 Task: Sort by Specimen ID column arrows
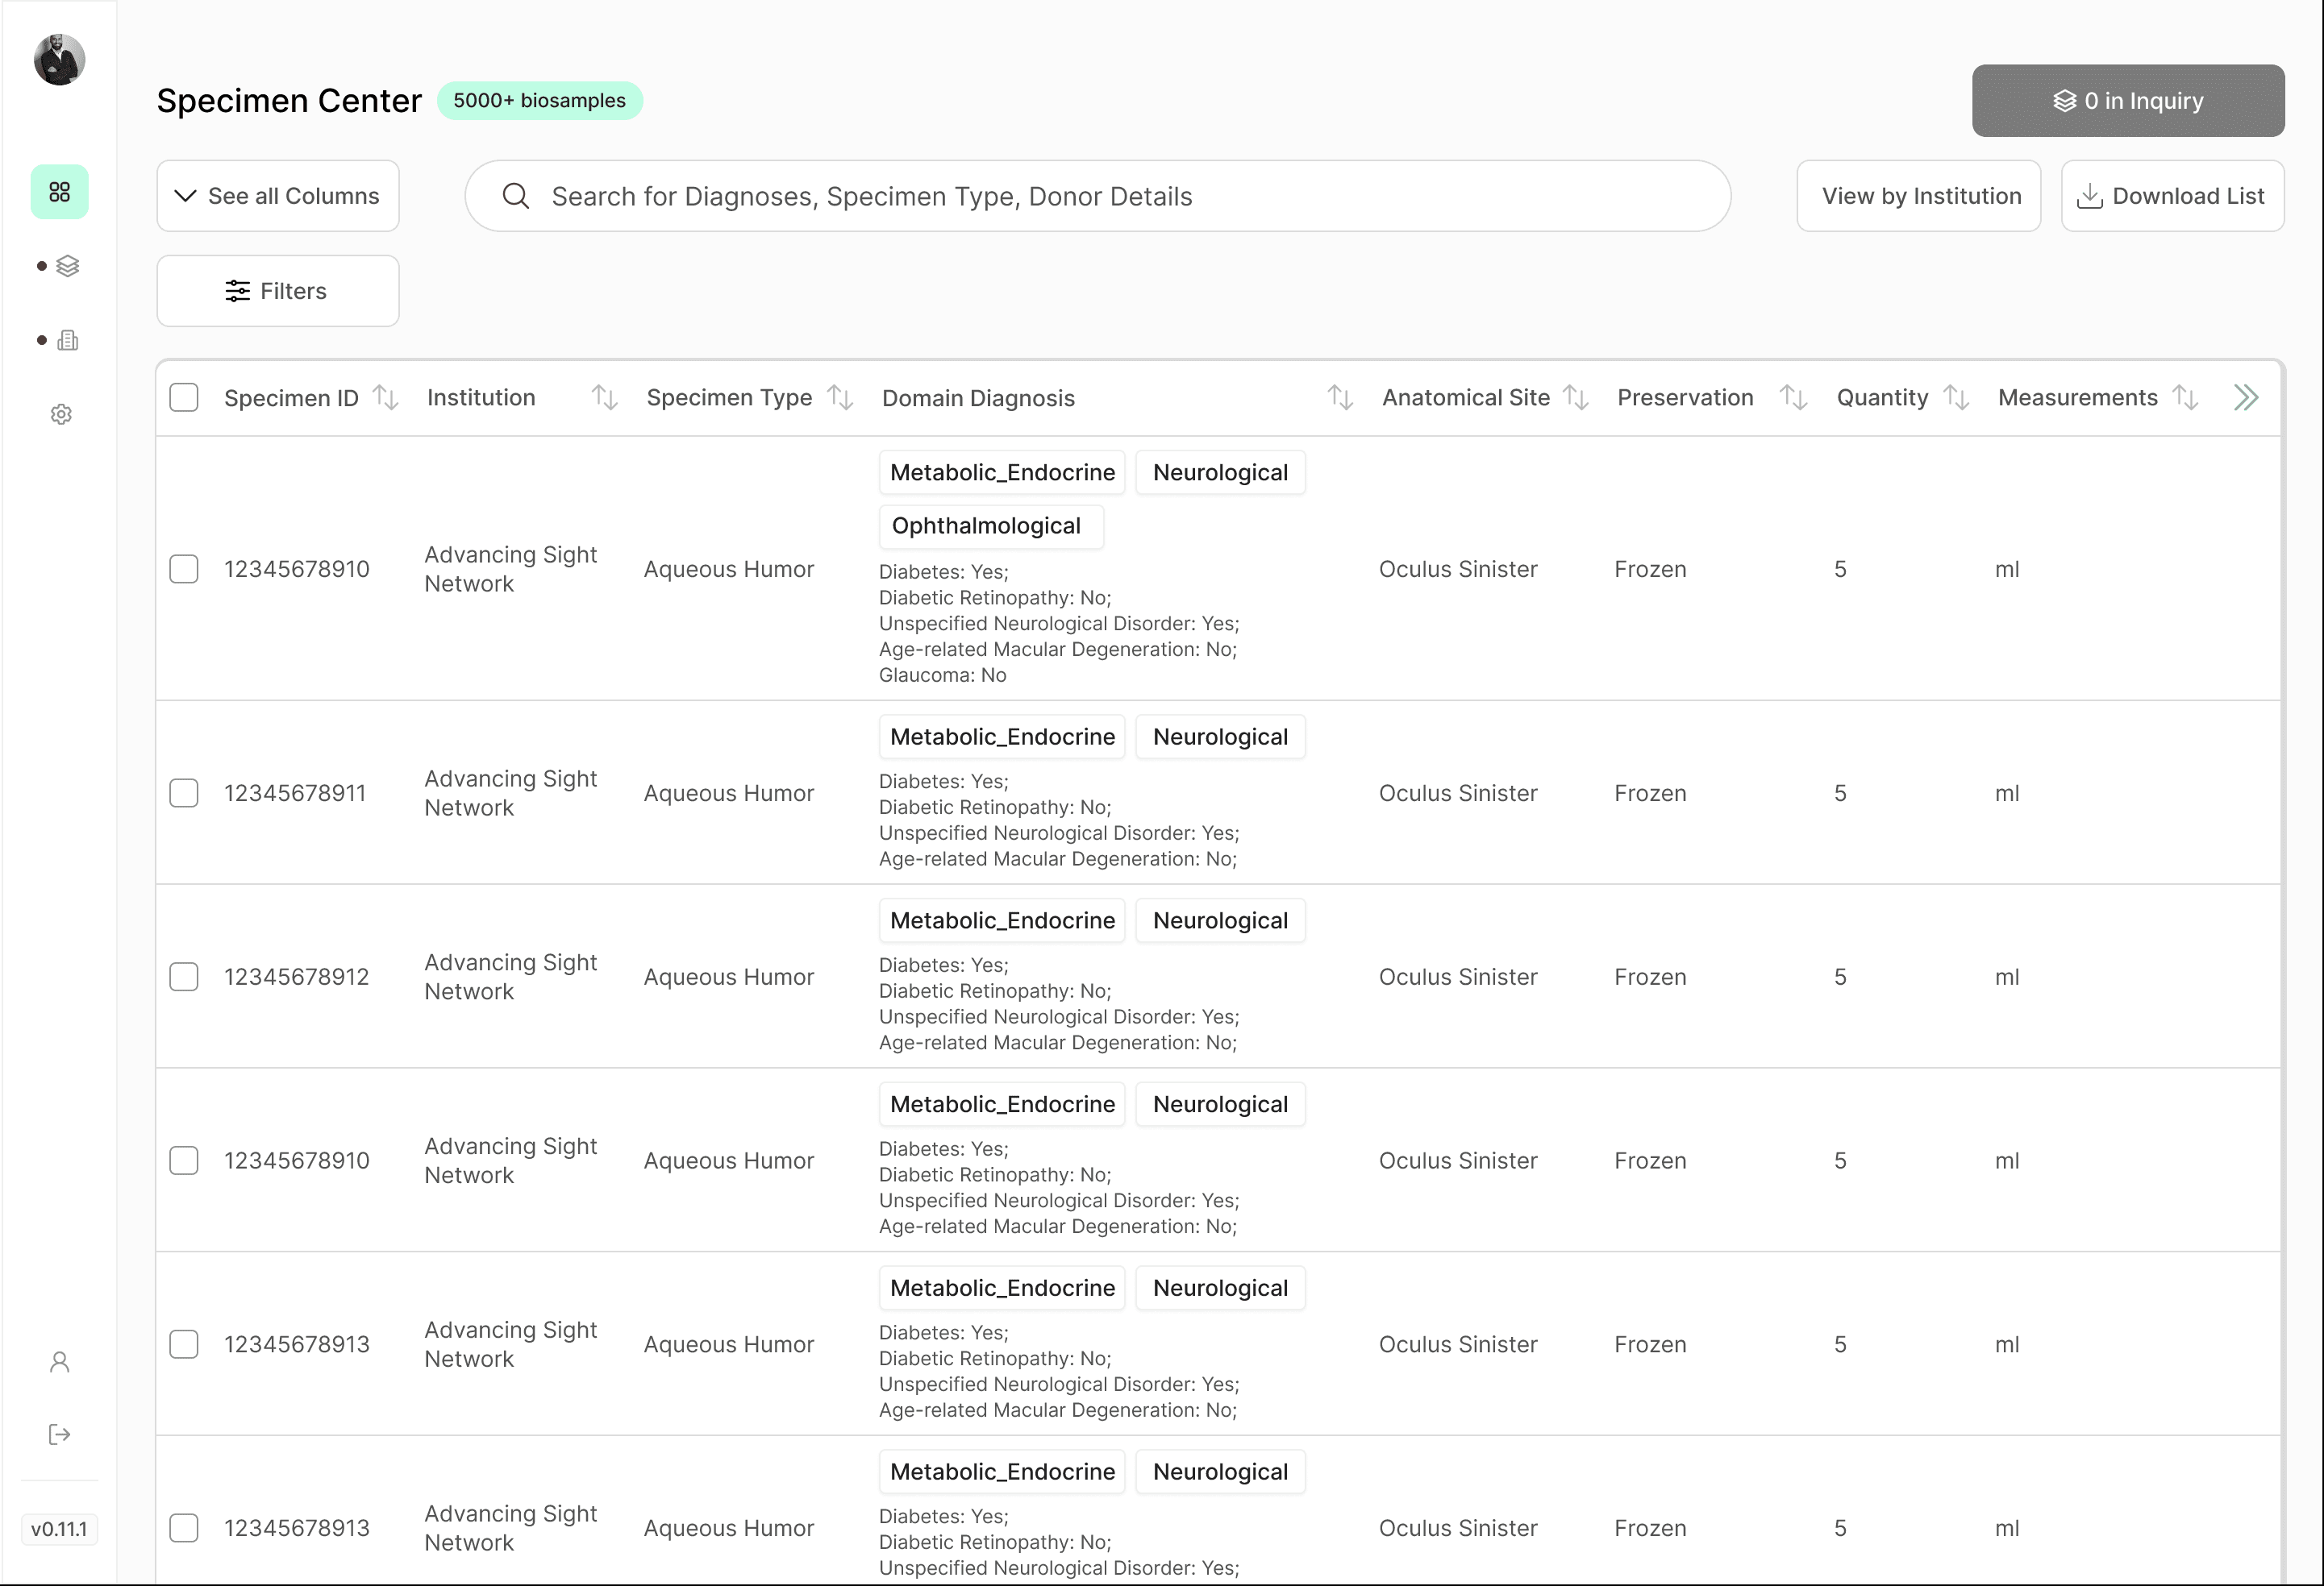[386, 398]
